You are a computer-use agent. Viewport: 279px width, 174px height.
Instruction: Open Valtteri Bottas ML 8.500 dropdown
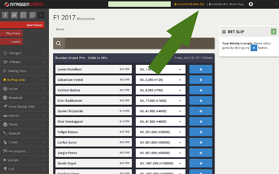pyautogui.click(x=160, y=90)
